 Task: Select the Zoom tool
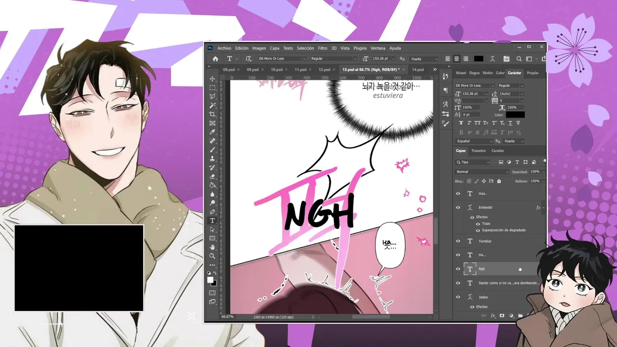click(212, 256)
